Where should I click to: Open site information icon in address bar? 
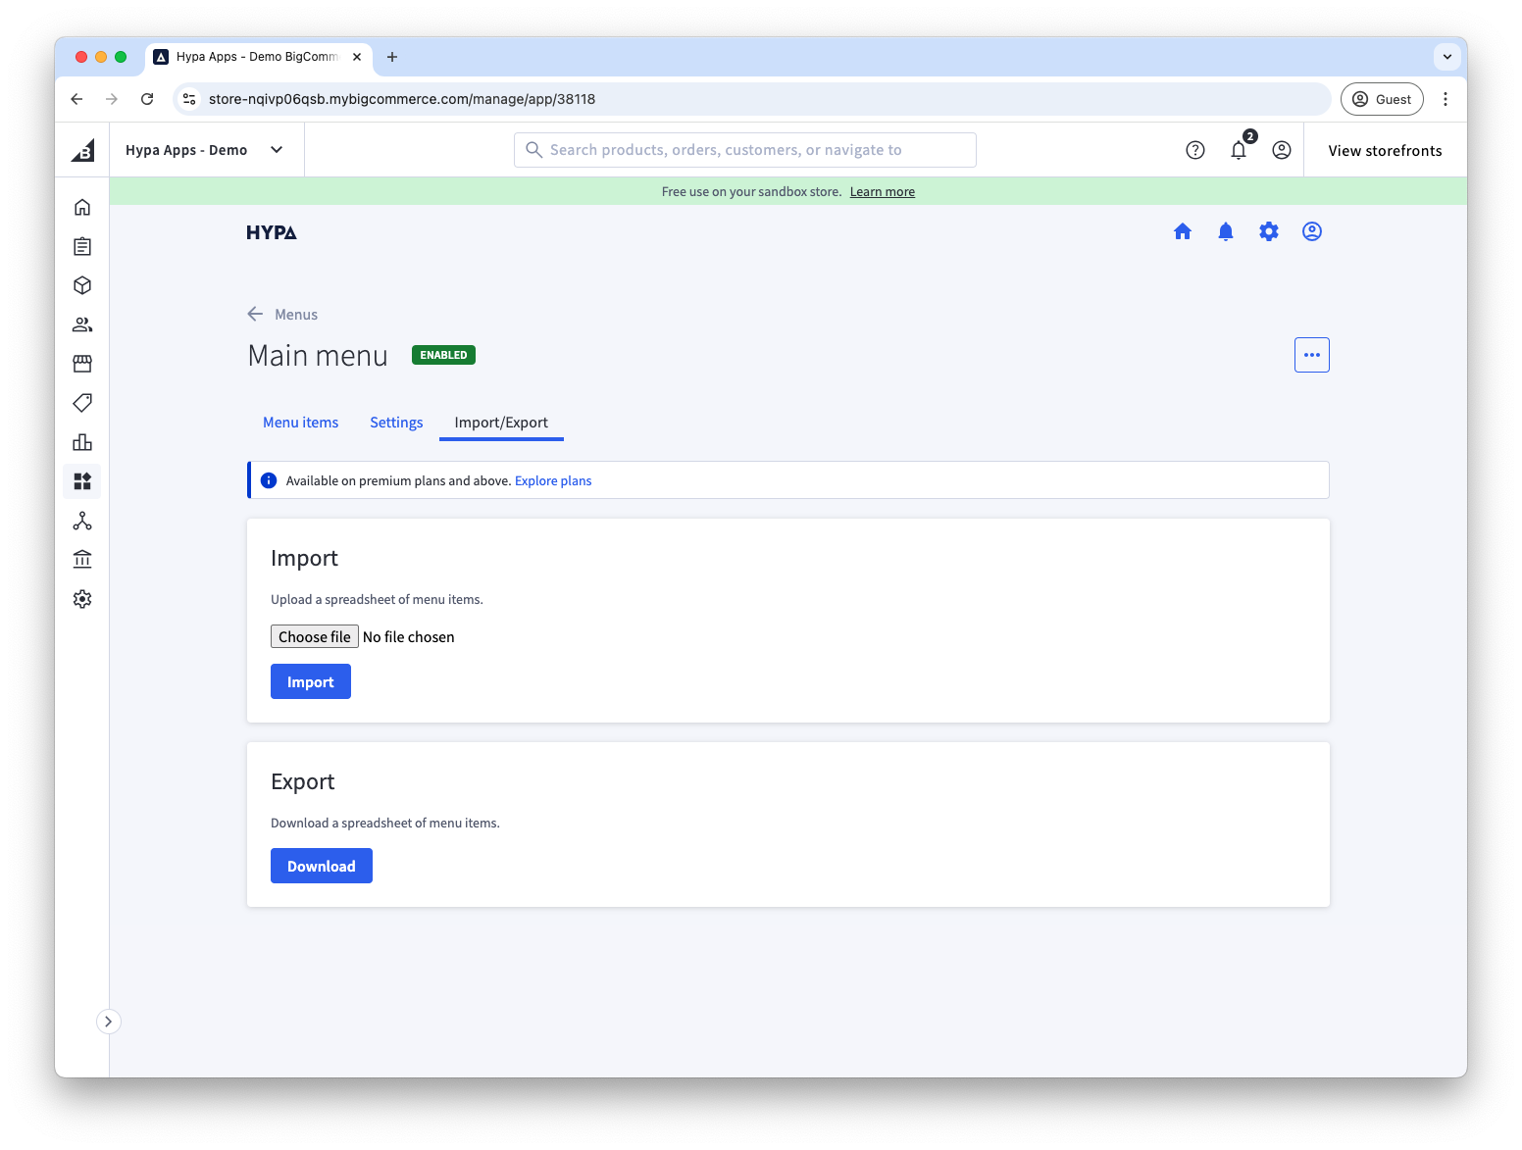[190, 99]
